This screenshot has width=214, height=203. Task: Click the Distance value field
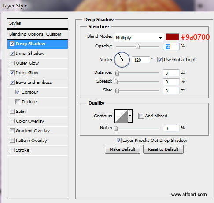pos(171,73)
